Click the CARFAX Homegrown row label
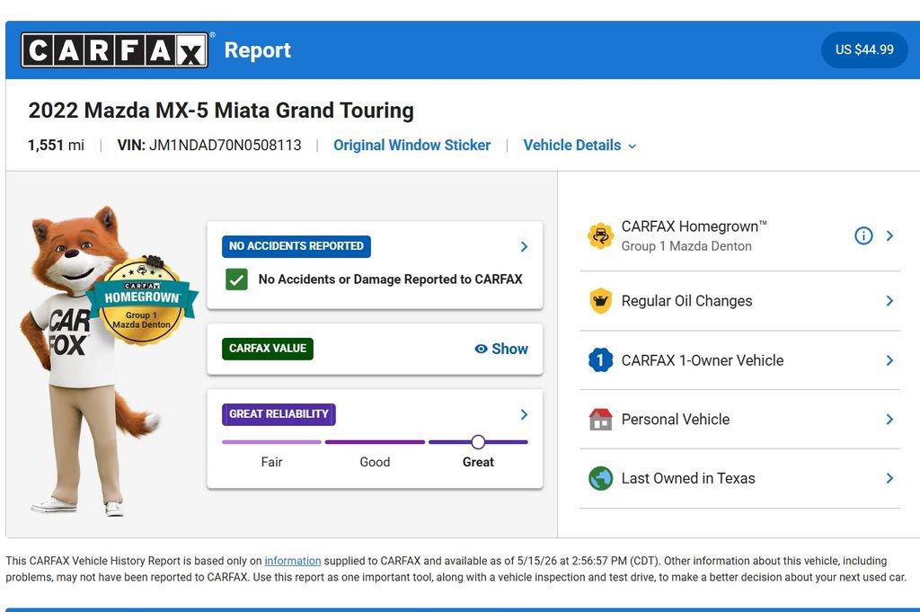Screen dimensions: 920x612 point(694,226)
